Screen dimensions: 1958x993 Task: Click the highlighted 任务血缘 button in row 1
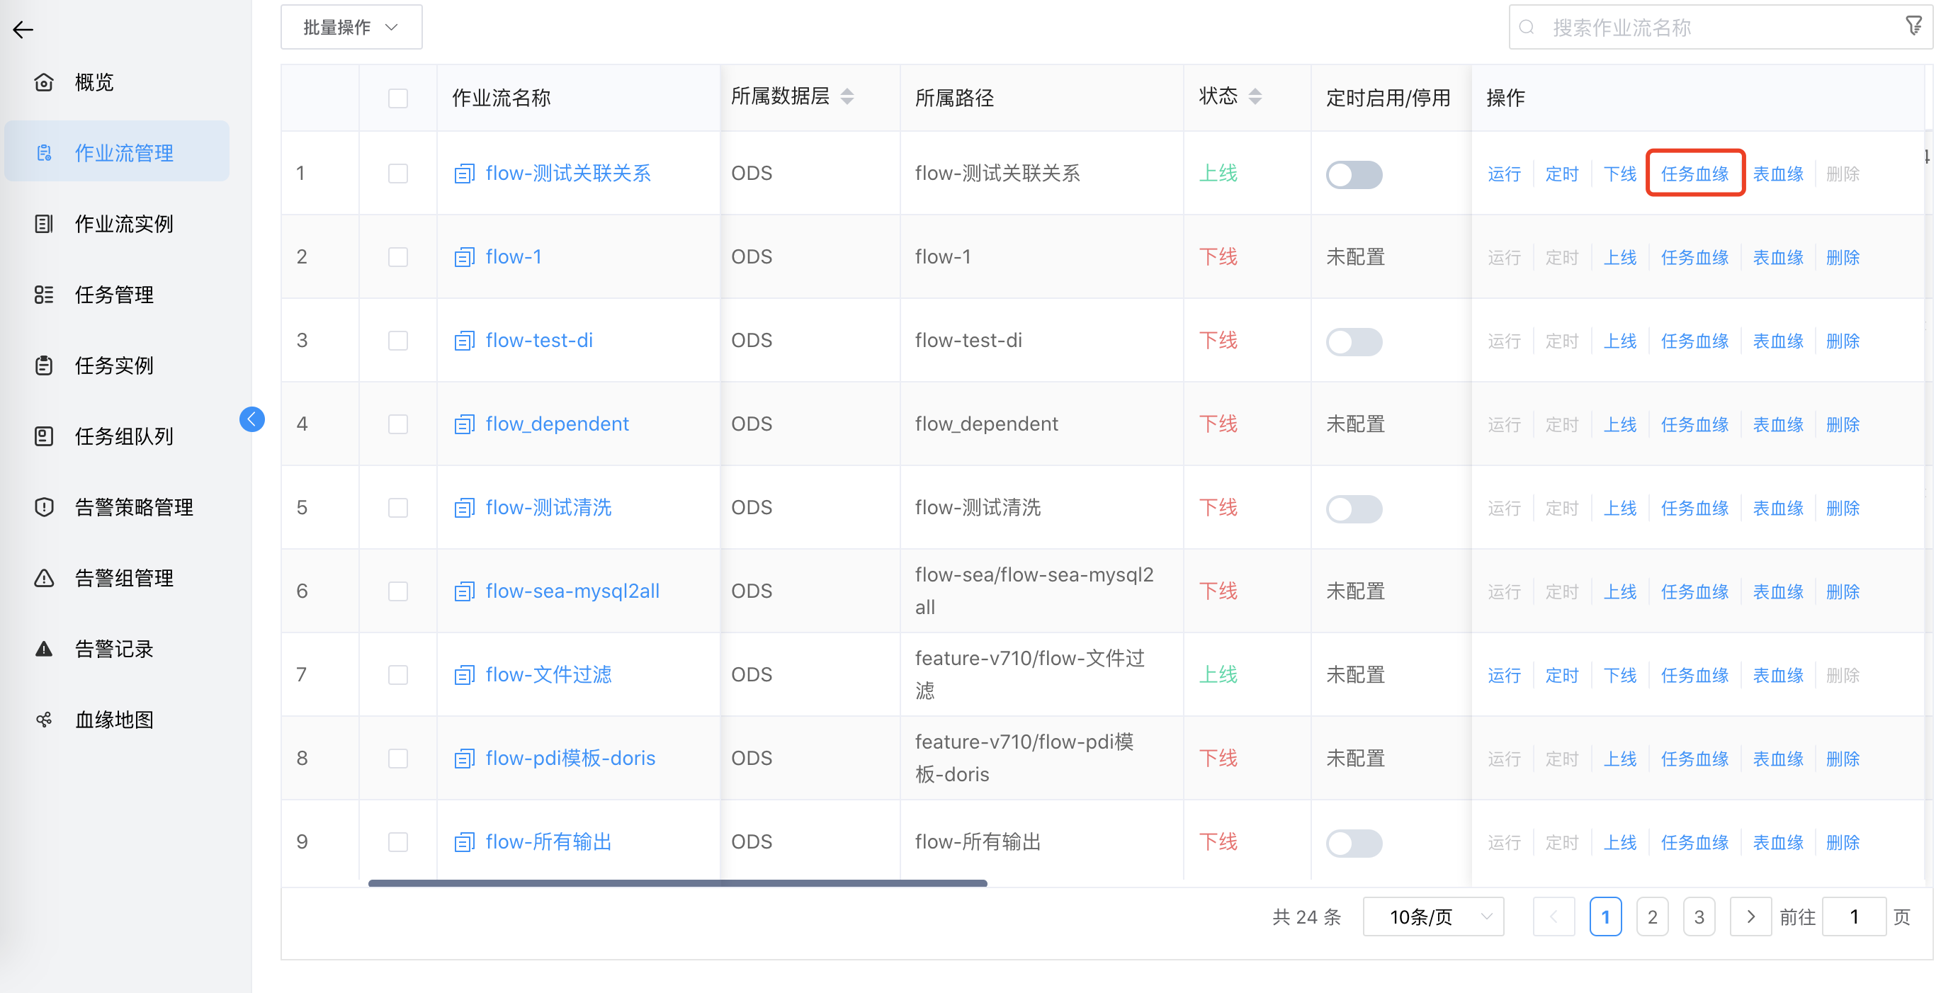point(1695,174)
